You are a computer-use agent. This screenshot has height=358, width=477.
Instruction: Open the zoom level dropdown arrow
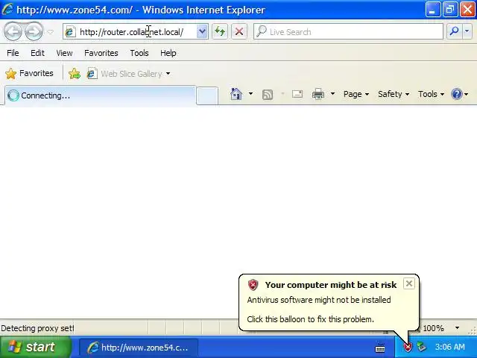pyautogui.click(x=457, y=328)
